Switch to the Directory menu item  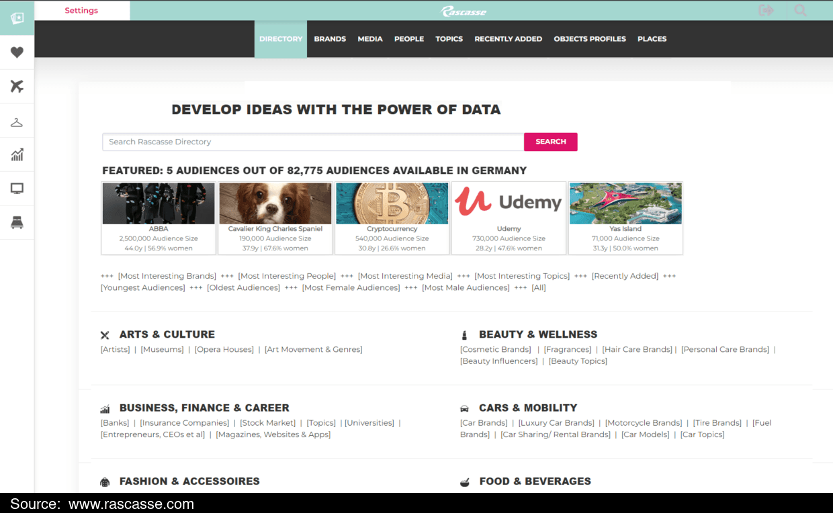pos(281,39)
